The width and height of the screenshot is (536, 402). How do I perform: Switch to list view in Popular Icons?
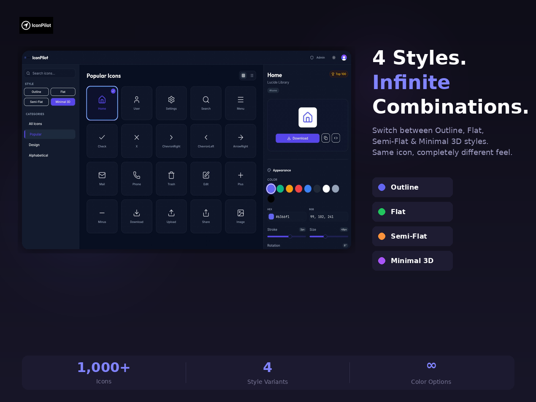point(252,75)
